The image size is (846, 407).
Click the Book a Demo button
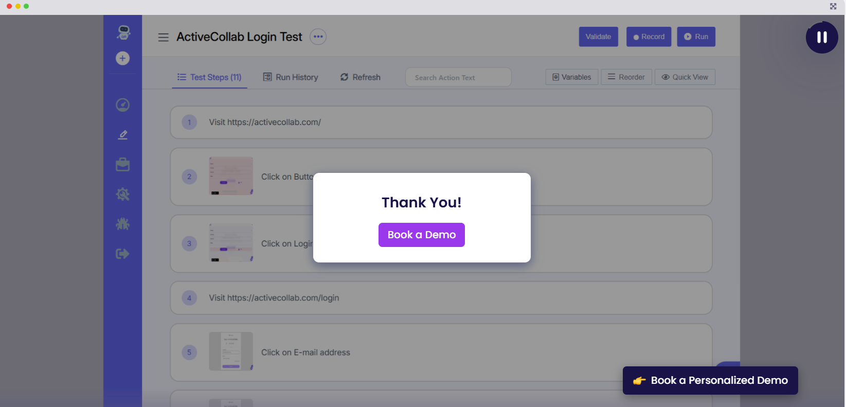pos(421,235)
